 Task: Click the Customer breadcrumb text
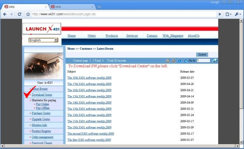point(86,49)
